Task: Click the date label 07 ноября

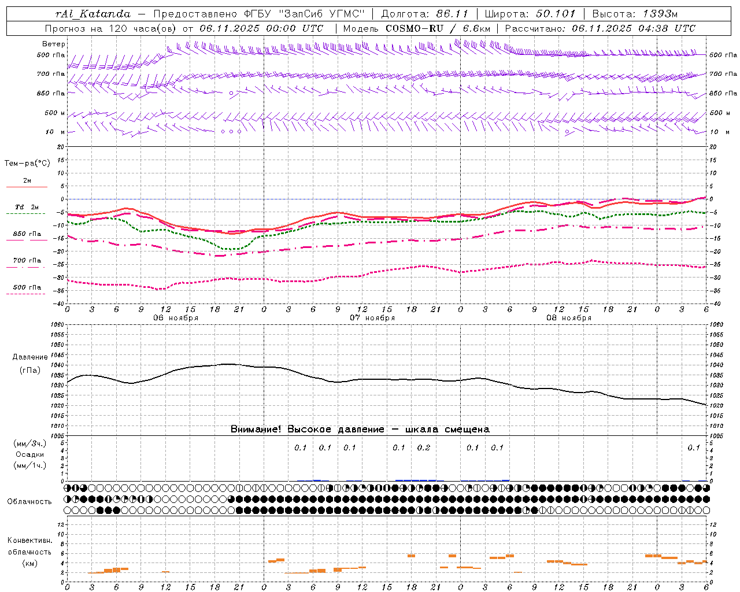Action: [x=372, y=318]
